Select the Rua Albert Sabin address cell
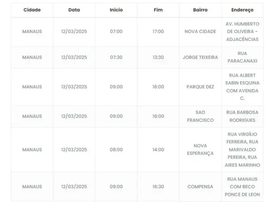 [242, 87]
